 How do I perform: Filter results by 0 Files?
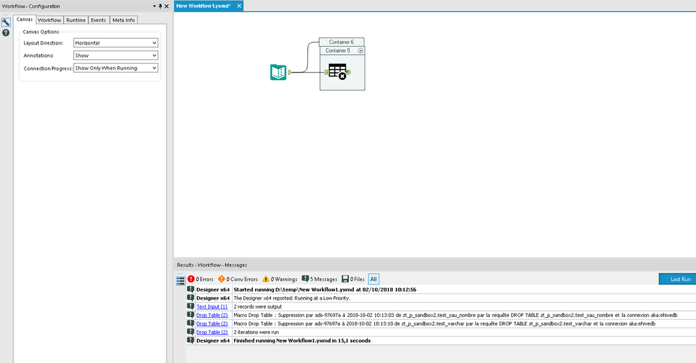click(x=353, y=280)
